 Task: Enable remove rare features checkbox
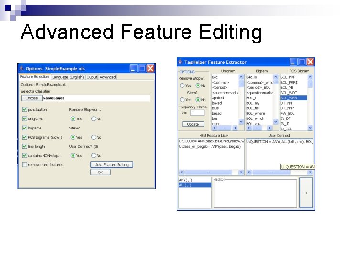[x=24, y=165]
